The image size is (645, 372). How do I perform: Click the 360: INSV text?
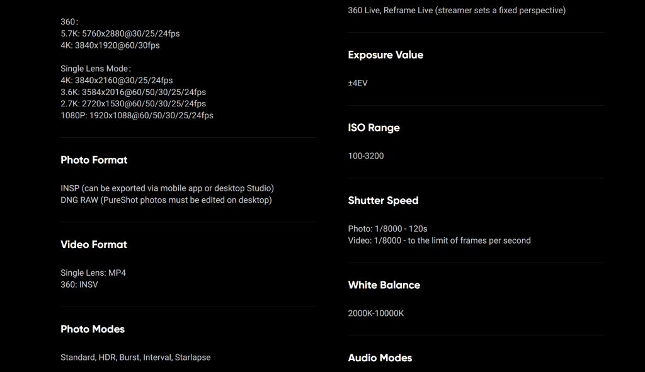click(79, 285)
